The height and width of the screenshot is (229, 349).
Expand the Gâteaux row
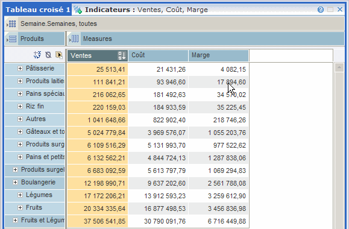[20, 132]
